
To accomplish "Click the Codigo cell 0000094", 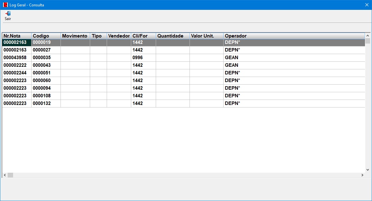I will (46, 88).
